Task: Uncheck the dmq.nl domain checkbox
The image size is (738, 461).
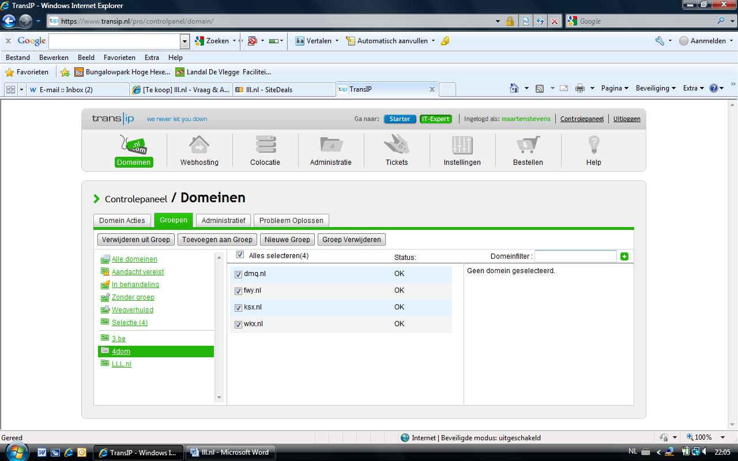Action: [238, 275]
